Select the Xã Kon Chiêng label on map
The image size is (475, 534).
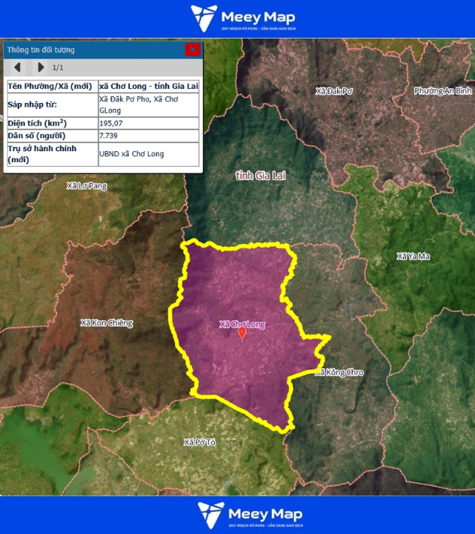[107, 323]
